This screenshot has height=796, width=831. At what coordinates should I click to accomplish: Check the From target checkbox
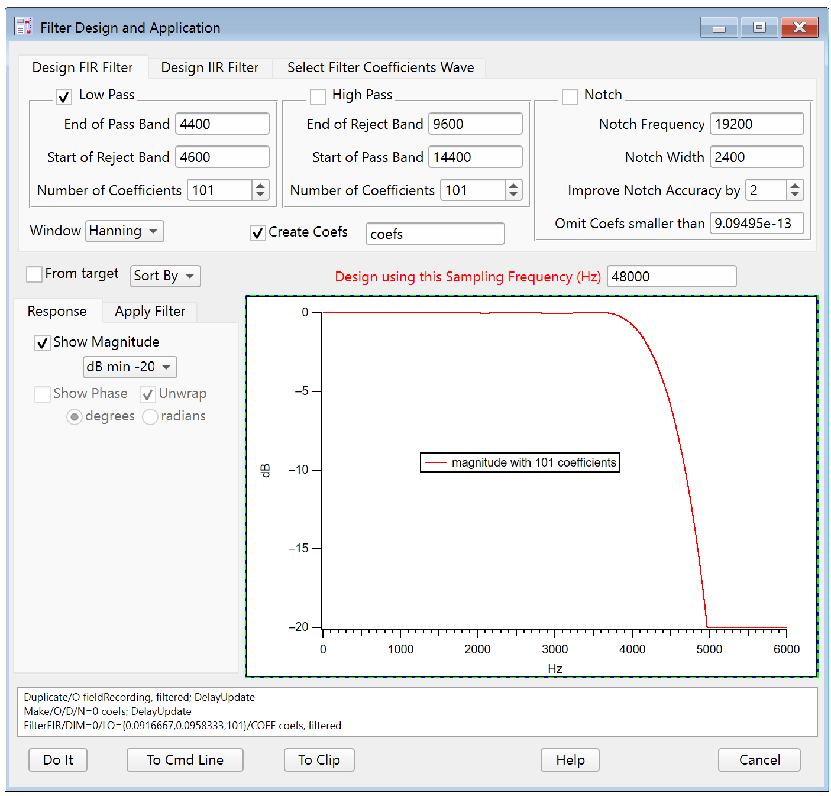34,274
